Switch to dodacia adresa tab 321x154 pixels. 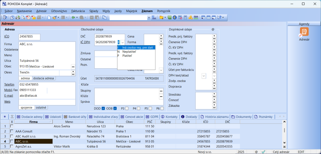click(x=44, y=78)
